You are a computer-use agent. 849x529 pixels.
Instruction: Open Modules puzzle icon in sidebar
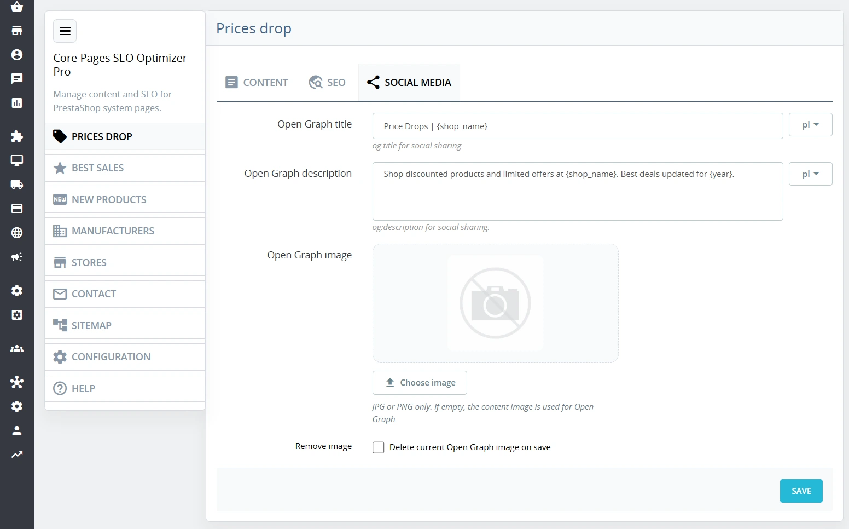pyautogui.click(x=17, y=136)
